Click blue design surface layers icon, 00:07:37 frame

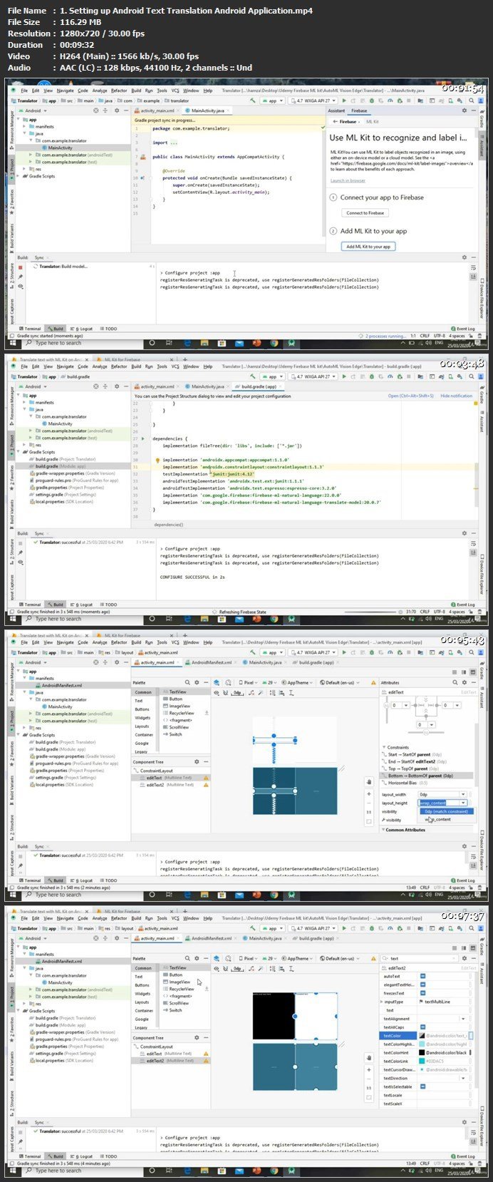[217, 958]
